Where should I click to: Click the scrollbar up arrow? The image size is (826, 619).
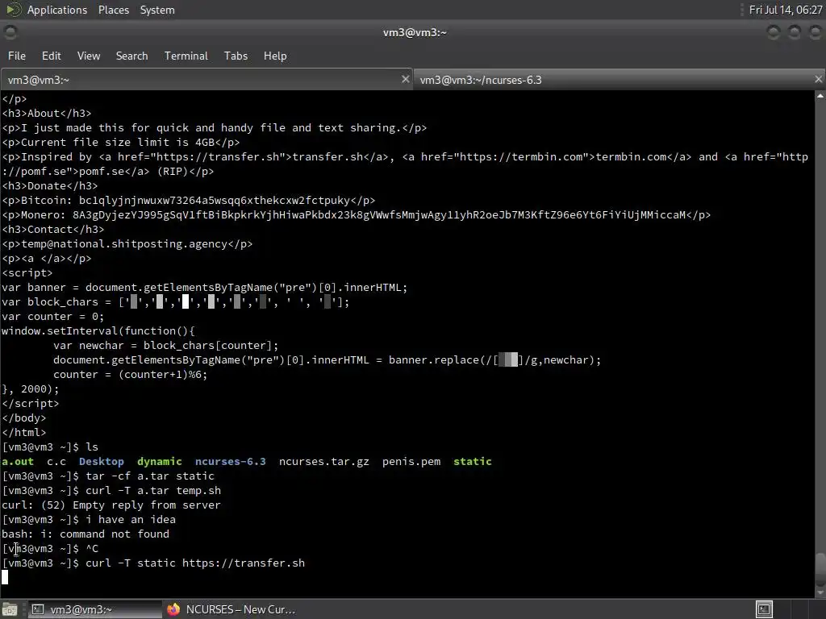point(820,96)
